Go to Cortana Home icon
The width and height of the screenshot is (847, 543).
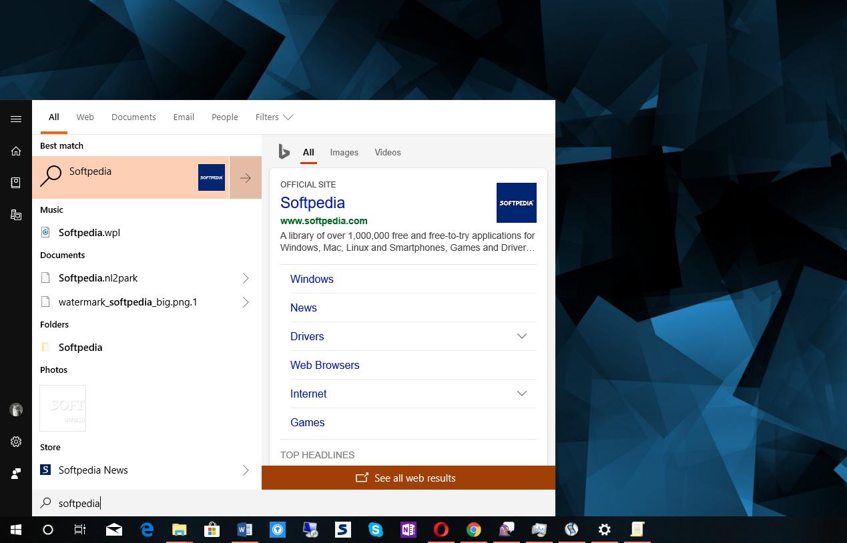click(x=16, y=151)
